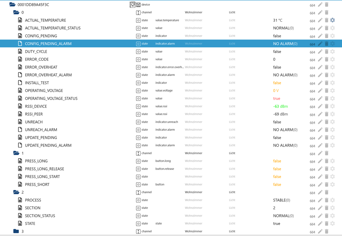
Task: Delete channel 3 folder
Action: coord(327,231)
